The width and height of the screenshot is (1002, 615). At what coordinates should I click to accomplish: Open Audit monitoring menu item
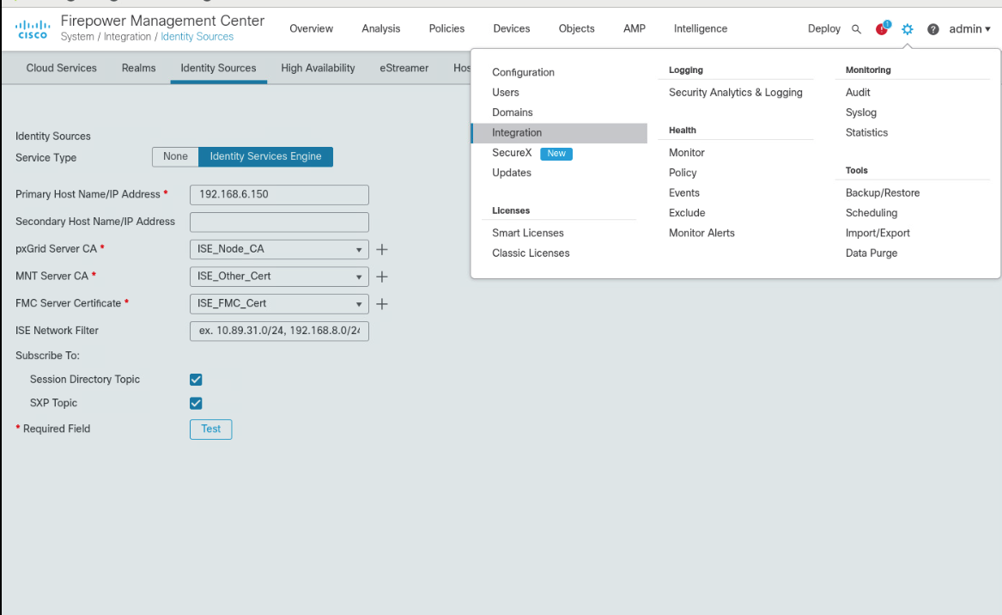pyautogui.click(x=858, y=93)
